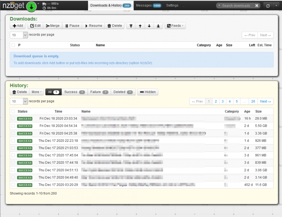282x217 pixels.
Task: Click Delete in the History toolbar
Action: click(19, 92)
